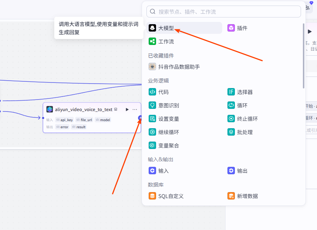The height and width of the screenshot is (230, 317).
Task: Click the file_url input parameter tag
Action: pyautogui.click(x=84, y=120)
